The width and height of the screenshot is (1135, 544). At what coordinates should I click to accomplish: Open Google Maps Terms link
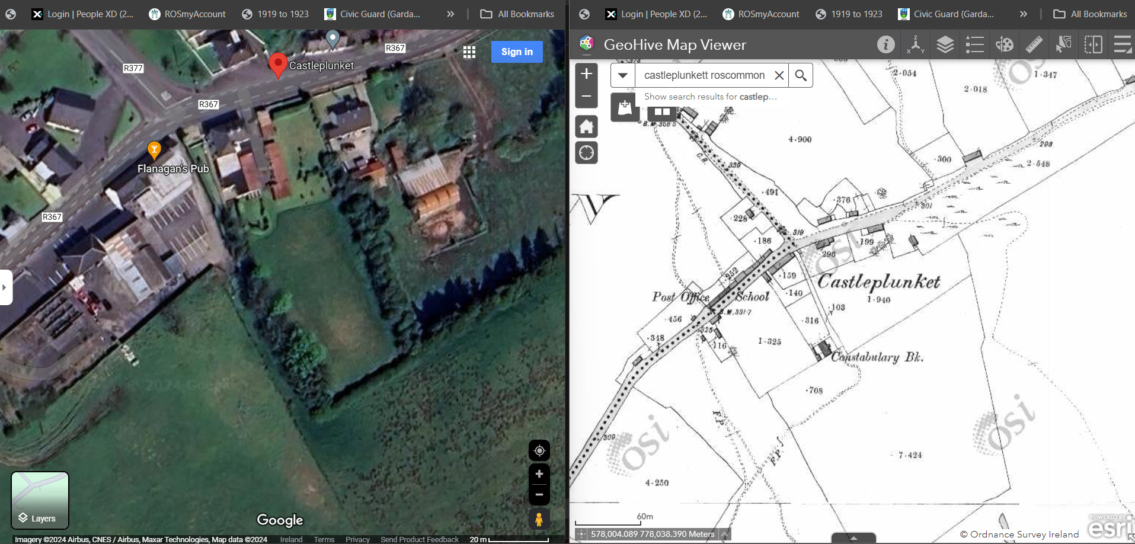point(324,539)
